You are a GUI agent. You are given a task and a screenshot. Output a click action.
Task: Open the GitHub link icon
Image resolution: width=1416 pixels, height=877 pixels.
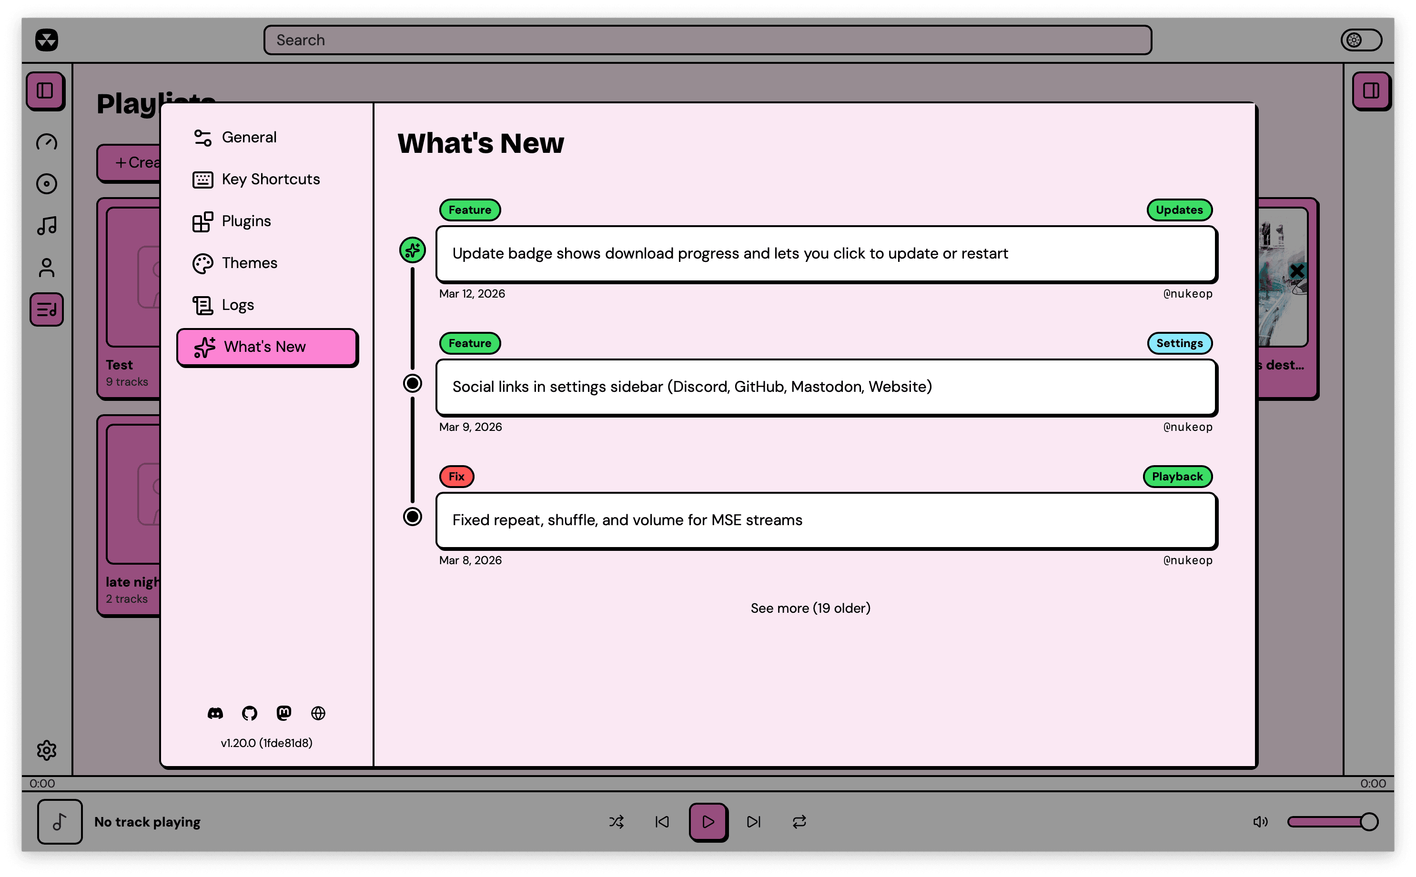pyautogui.click(x=250, y=713)
